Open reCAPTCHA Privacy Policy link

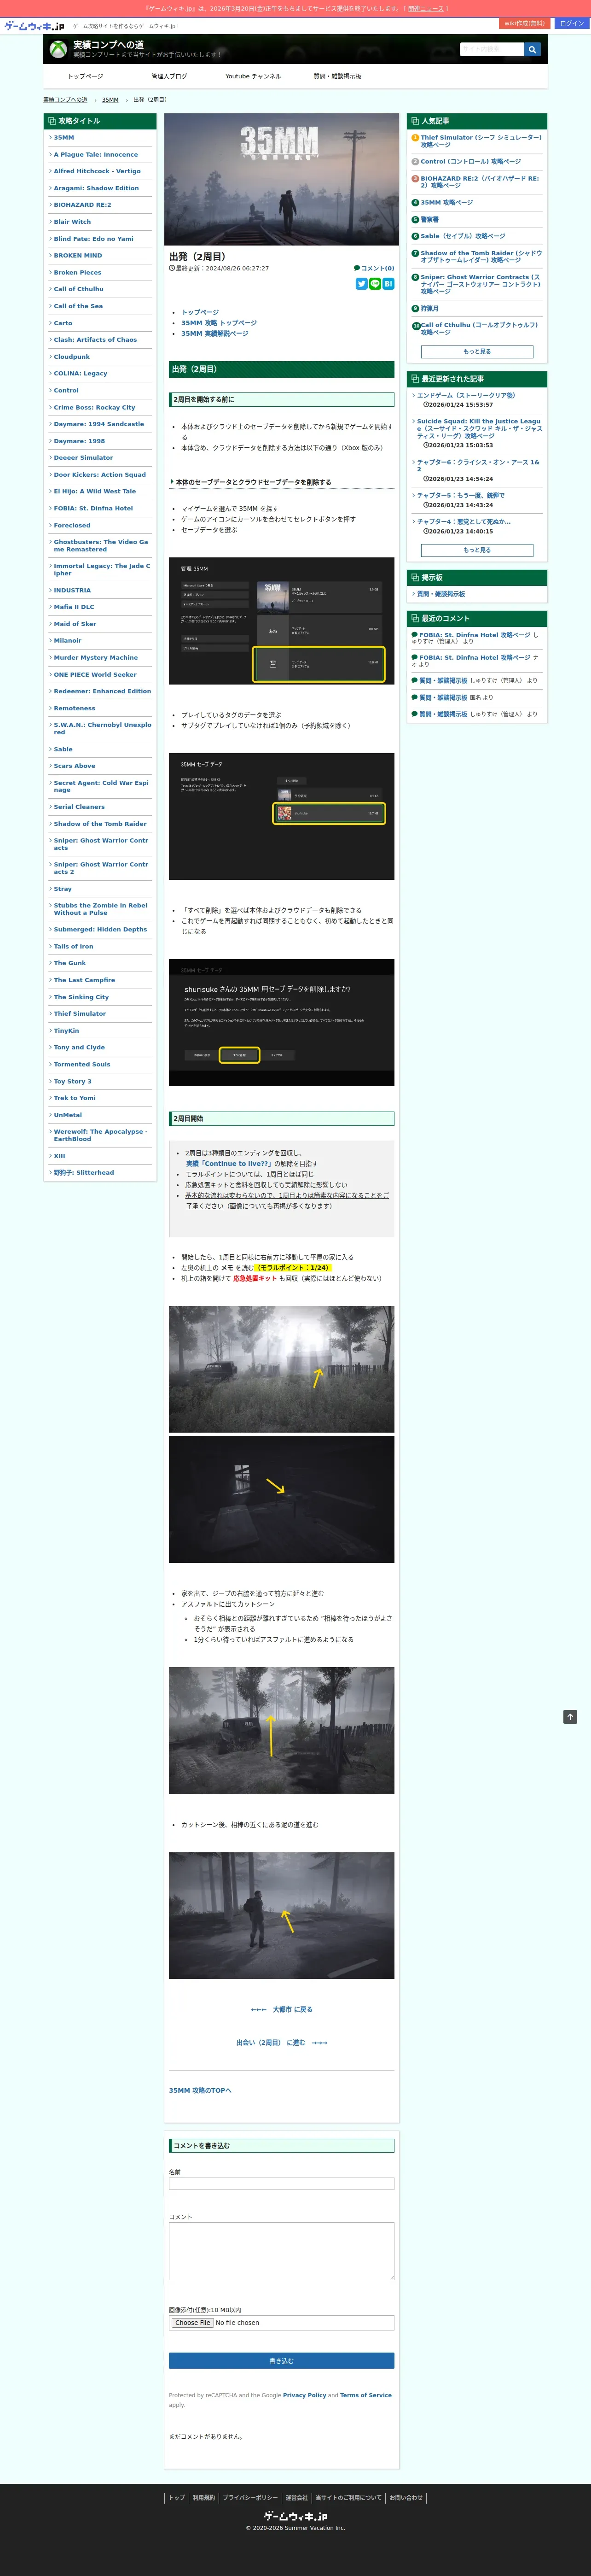point(304,2395)
